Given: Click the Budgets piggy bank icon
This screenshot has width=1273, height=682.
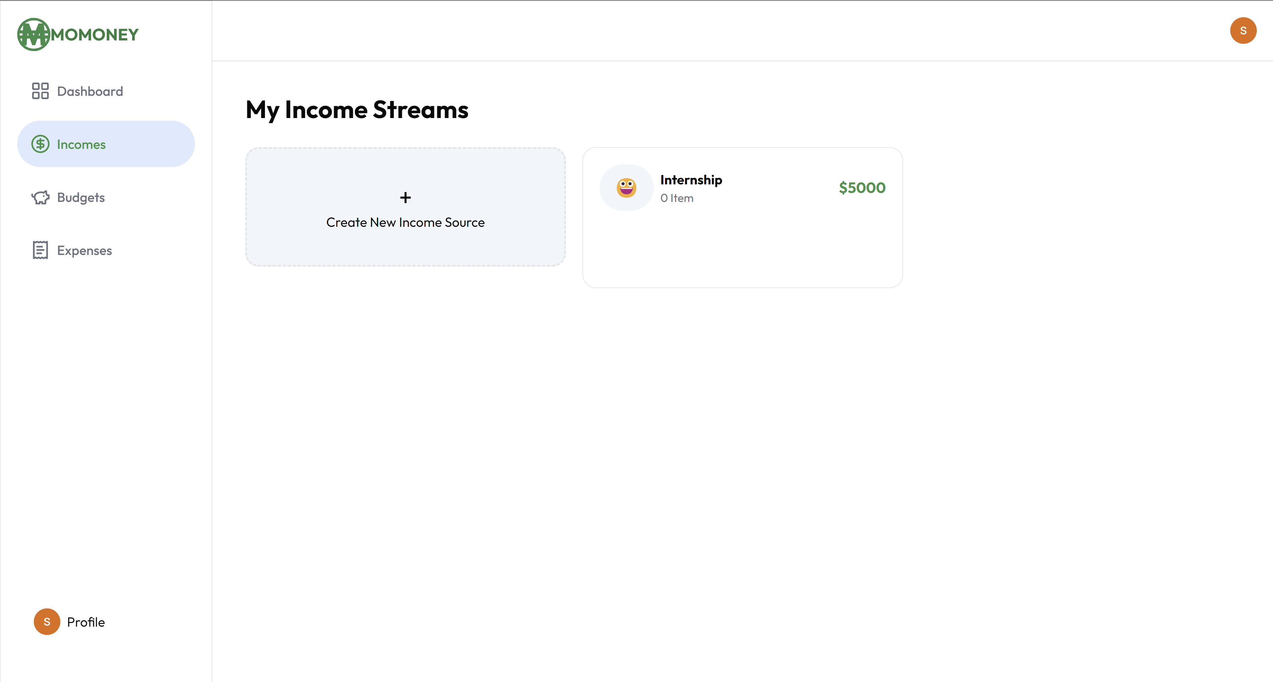Looking at the screenshot, I should point(40,197).
